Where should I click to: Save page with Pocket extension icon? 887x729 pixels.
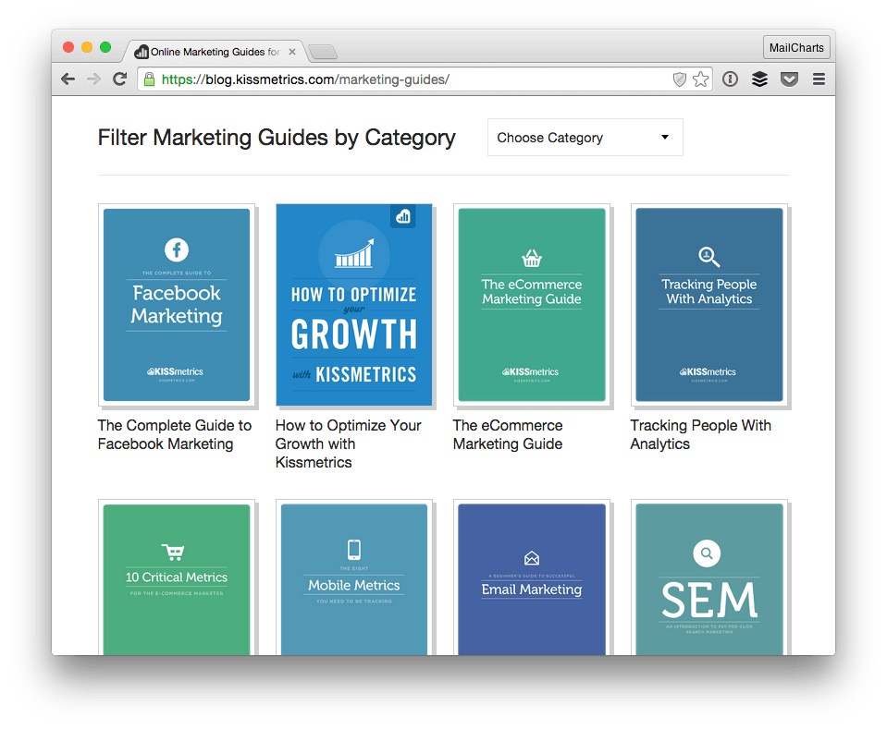click(789, 79)
